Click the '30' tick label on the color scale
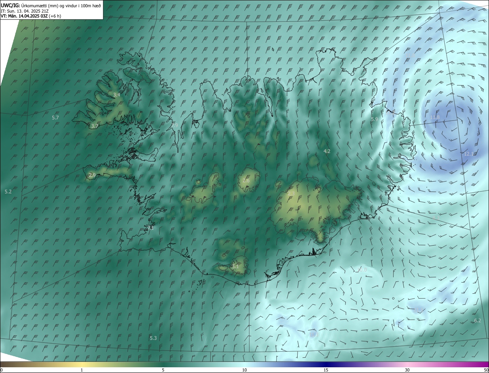Image resolution: width=489 pixels, height=373 pixels. coord(407,370)
